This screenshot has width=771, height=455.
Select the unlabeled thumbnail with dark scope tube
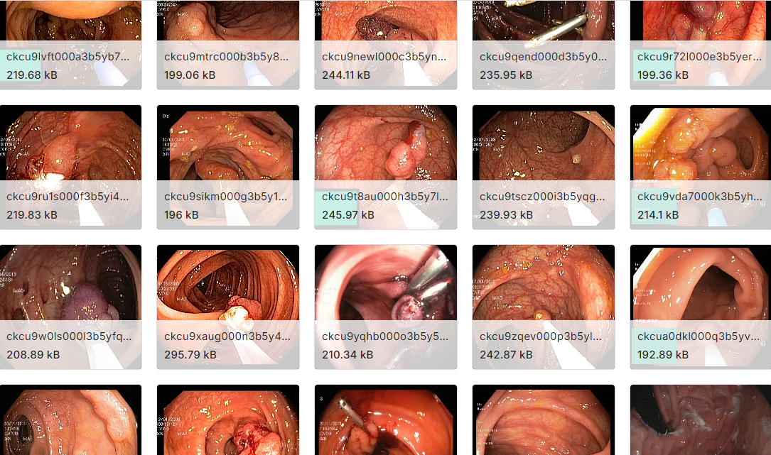(x=71, y=420)
